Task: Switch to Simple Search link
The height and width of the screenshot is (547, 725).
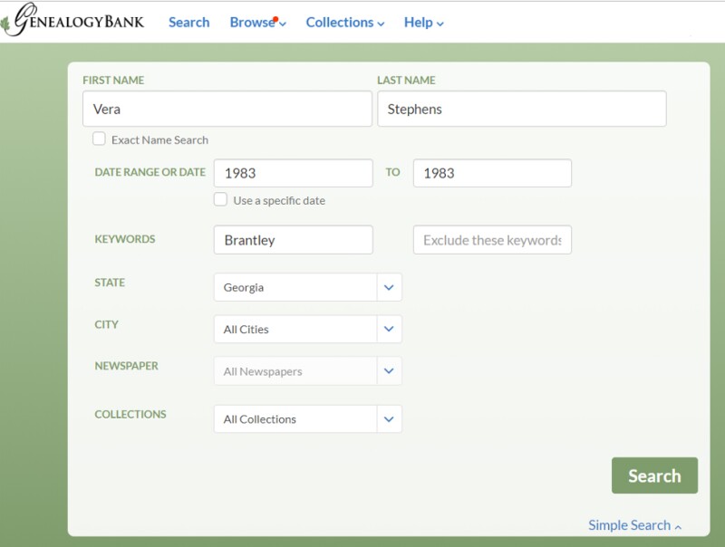Action: click(x=634, y=525)
